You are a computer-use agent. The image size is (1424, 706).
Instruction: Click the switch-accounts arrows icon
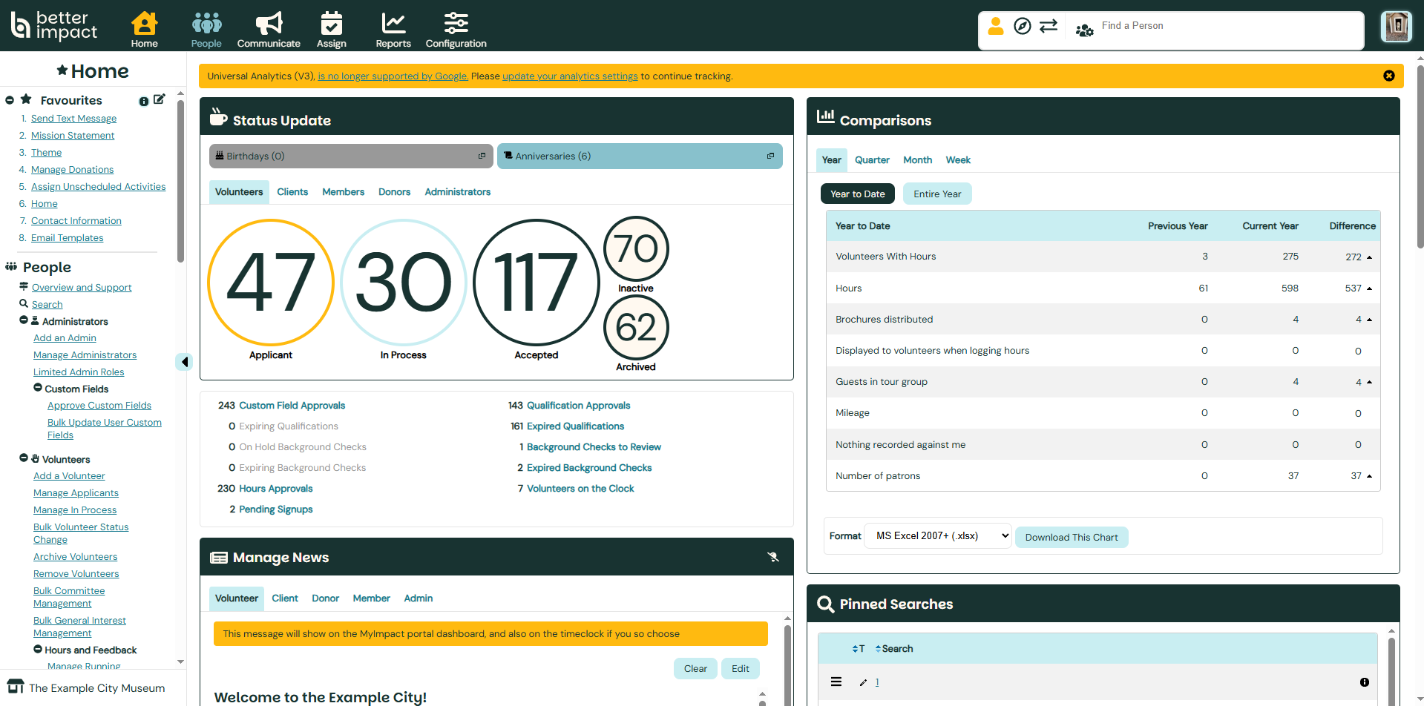click(1049, 25)
